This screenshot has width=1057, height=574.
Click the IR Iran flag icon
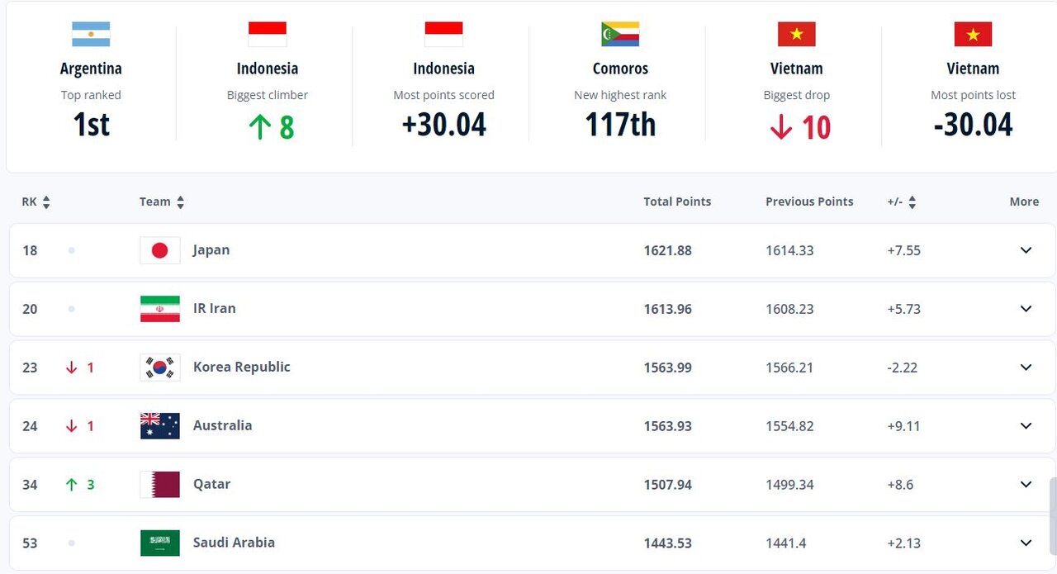(x=159, y=308)
